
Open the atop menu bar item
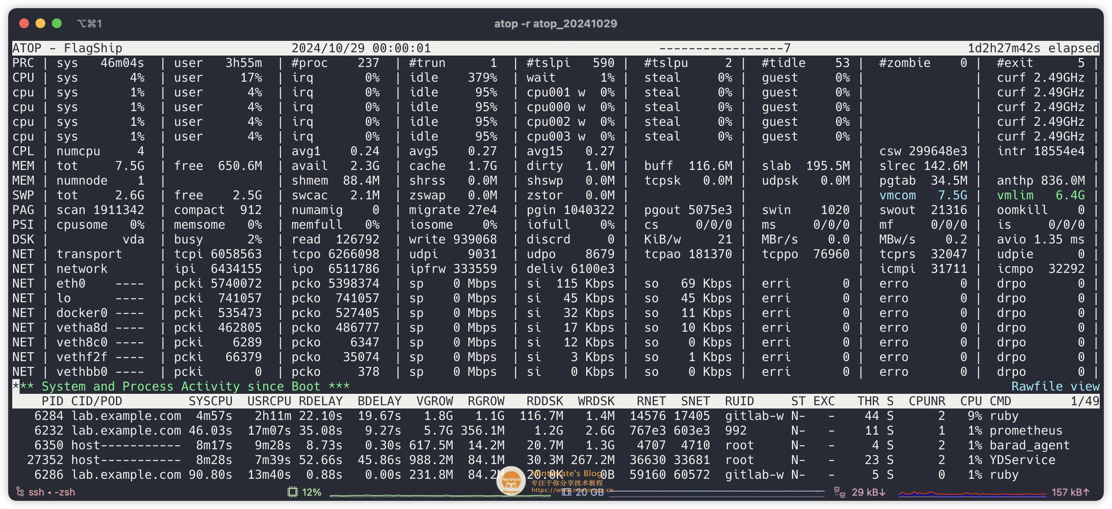click(555, 23)
